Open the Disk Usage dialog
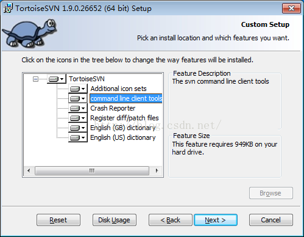This screenshot has width=304, height=237. coord(115,220)
